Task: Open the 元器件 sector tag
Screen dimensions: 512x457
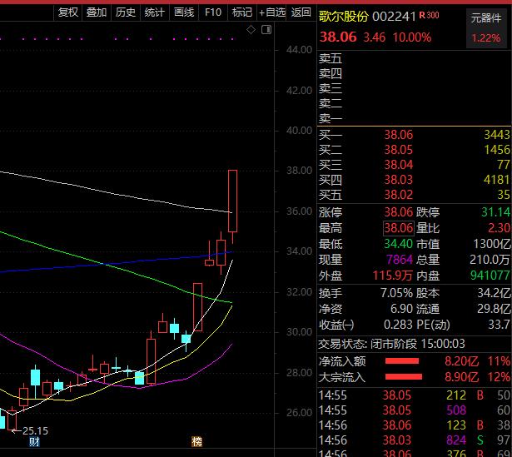Action: [x=486, y=17]
